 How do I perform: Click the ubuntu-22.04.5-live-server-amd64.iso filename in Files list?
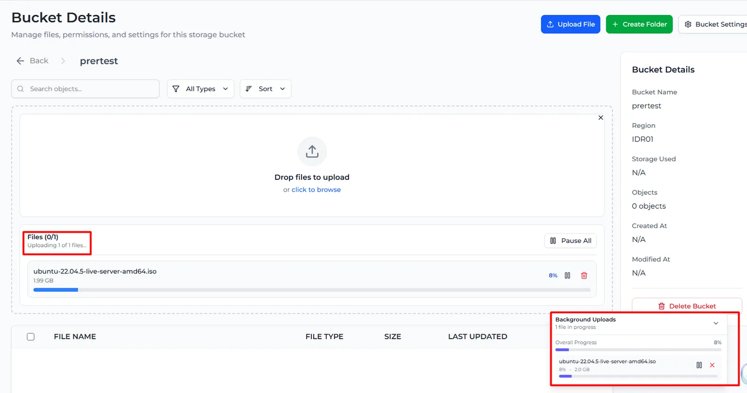[x=95, y=272]
